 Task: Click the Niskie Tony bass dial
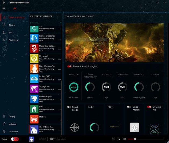click(x=123, y=87)
